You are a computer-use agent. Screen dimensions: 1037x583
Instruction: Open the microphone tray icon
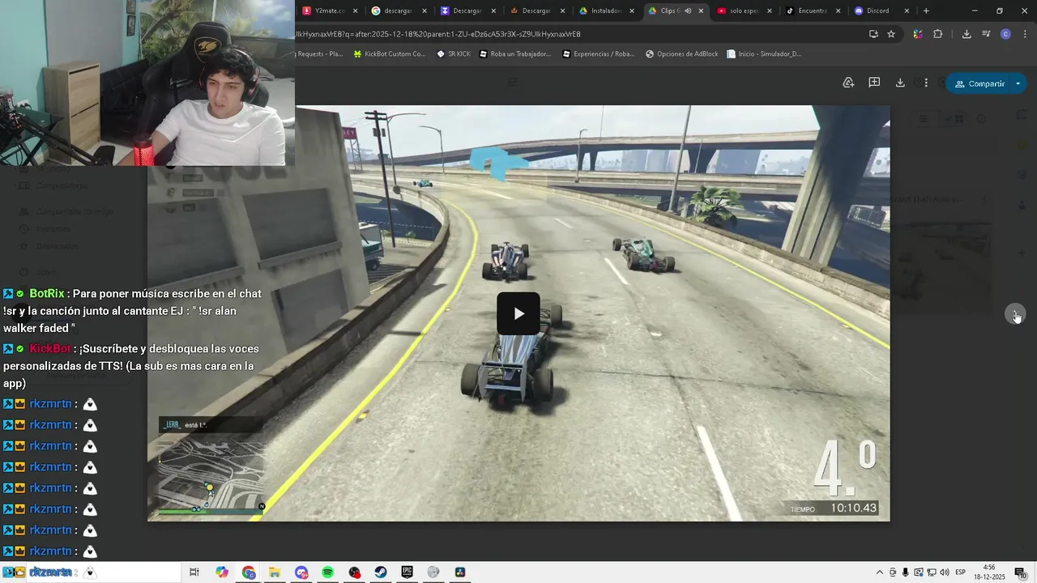pyautogui.click(x=906, y=572)
